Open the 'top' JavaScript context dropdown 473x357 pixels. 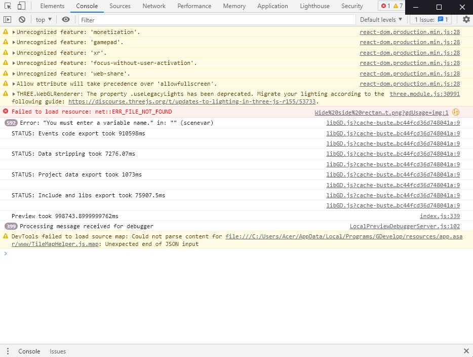coord(45,20)
